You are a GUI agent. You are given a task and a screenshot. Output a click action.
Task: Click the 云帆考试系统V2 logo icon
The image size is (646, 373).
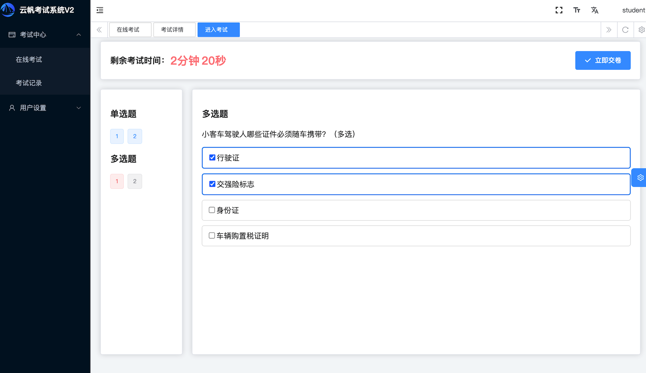pyautogui.click(x=8, y=10)
